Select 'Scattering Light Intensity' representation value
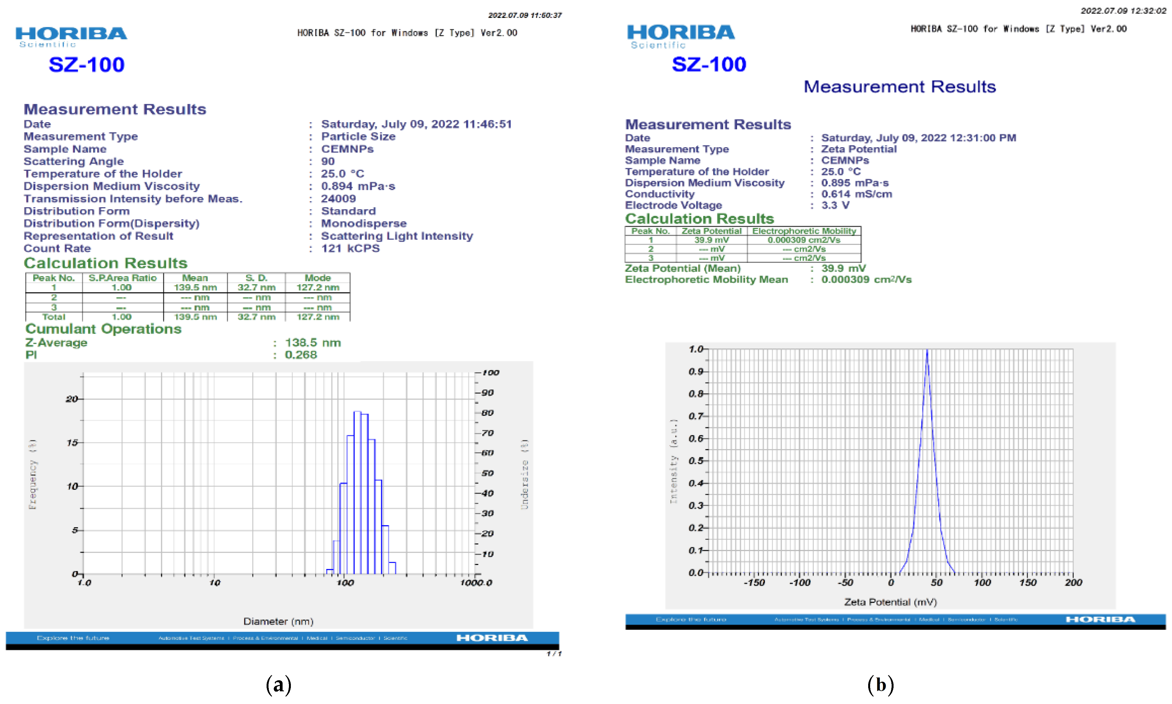The height and width of the screenshot is (704, 1172). click(397, 236)
